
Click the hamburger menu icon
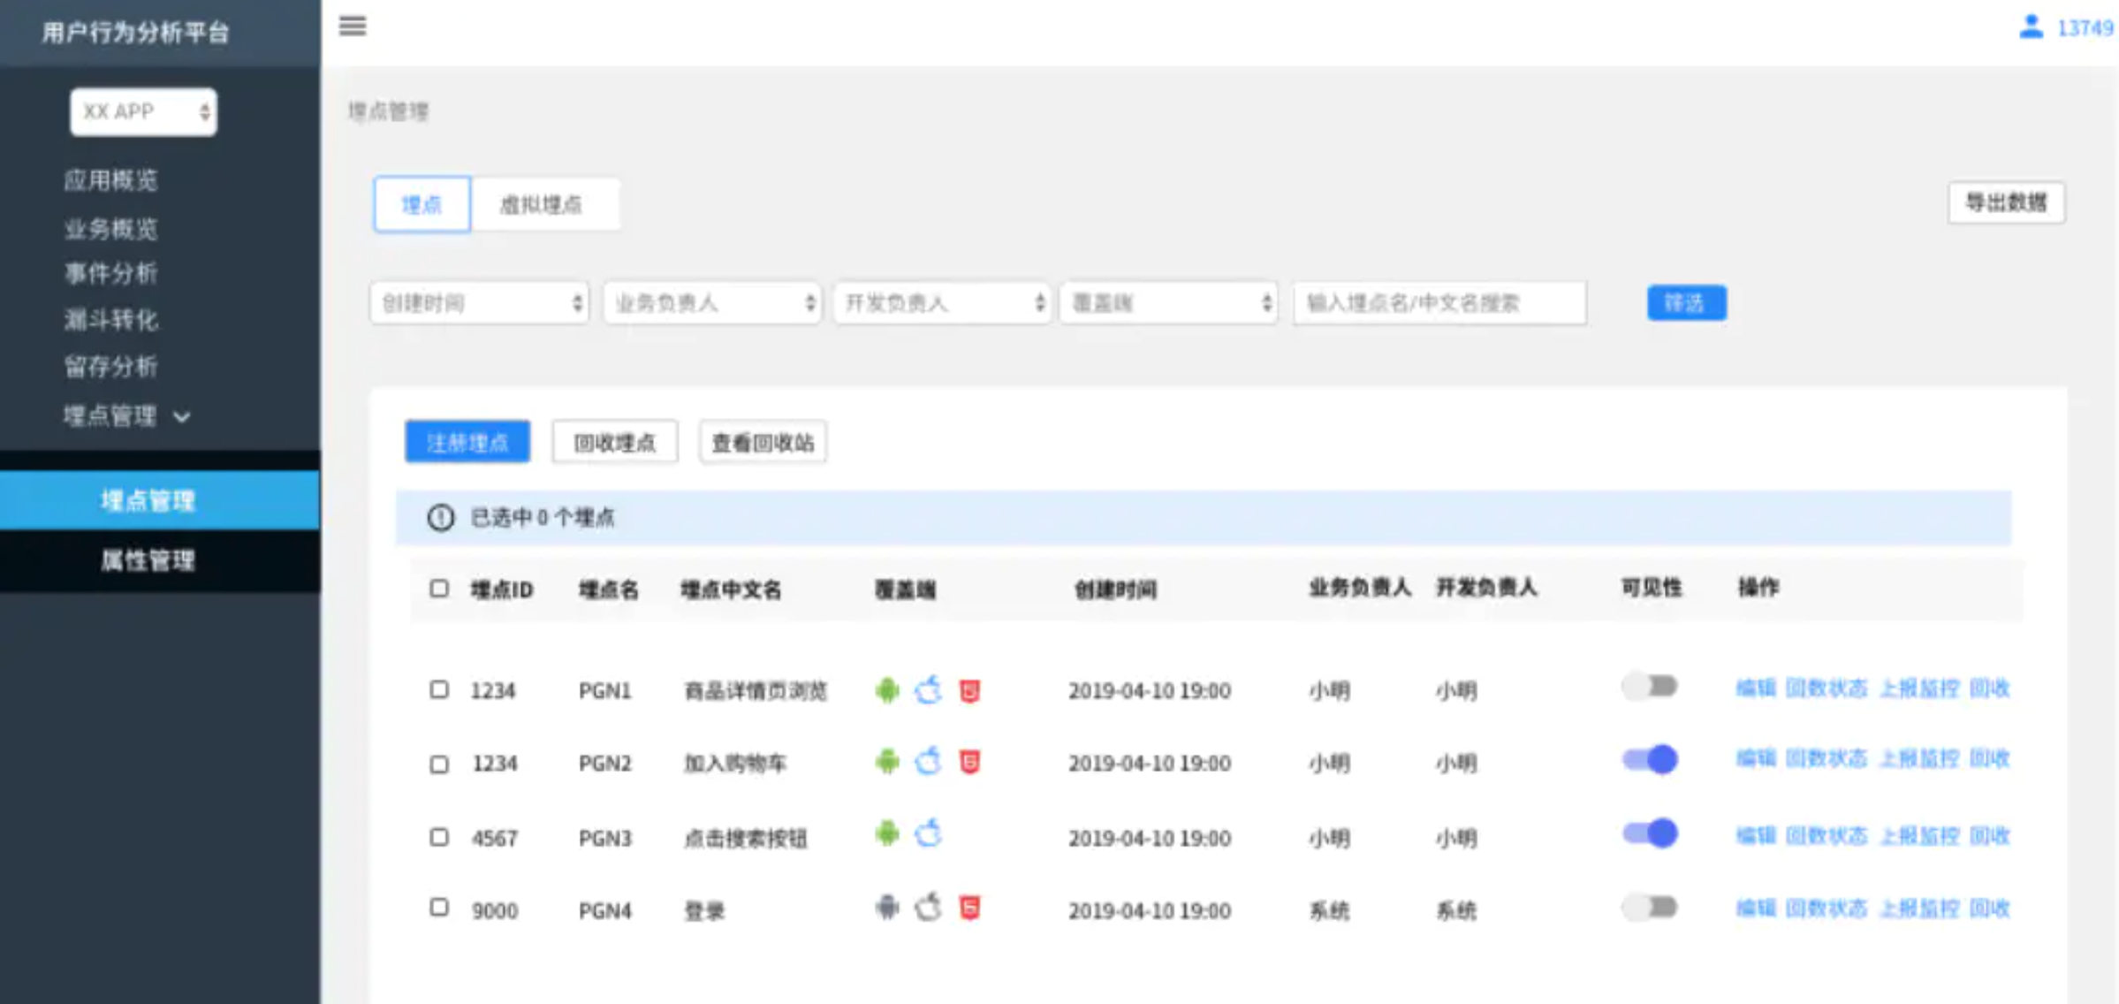[352, 26]
